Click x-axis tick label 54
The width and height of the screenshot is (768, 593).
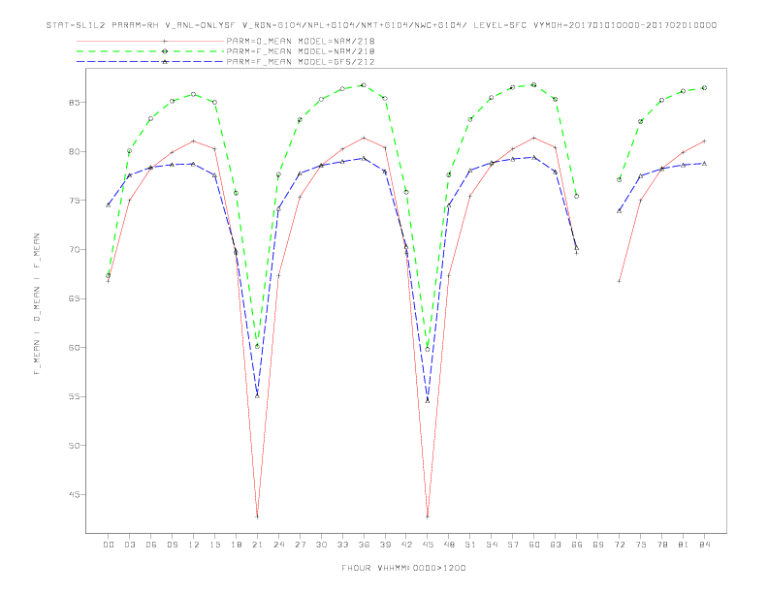point(492,545)
